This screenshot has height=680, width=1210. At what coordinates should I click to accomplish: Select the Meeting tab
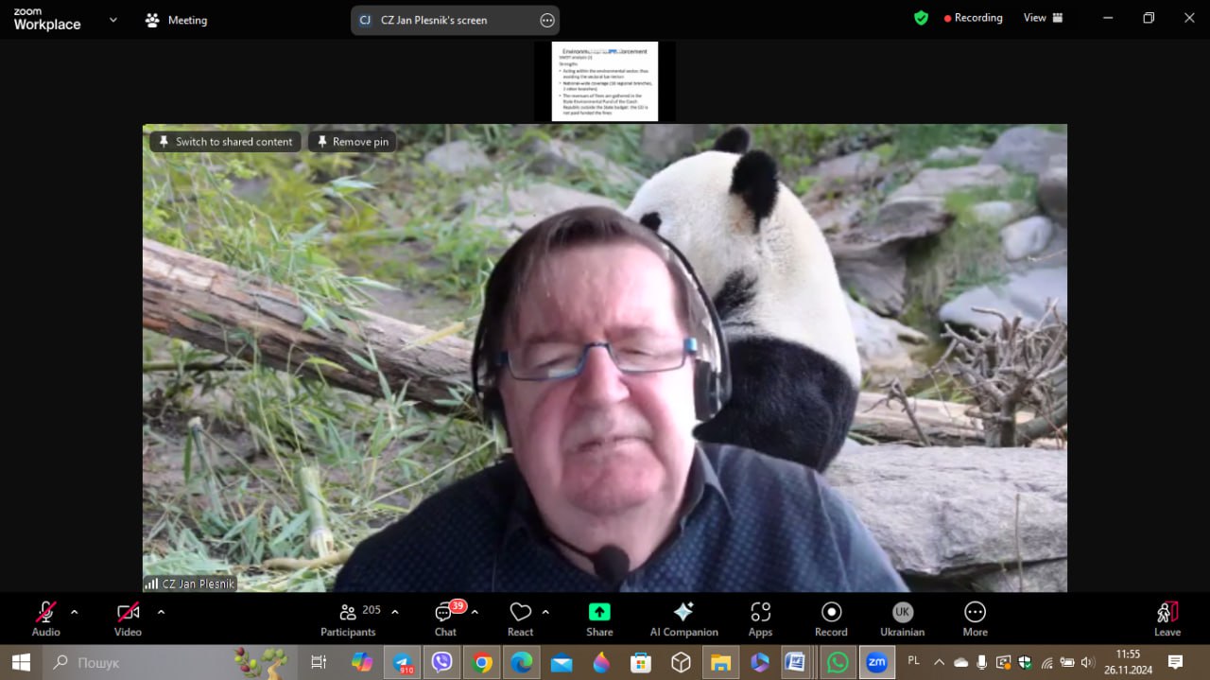pyautogui.click(x=176, y=20)
